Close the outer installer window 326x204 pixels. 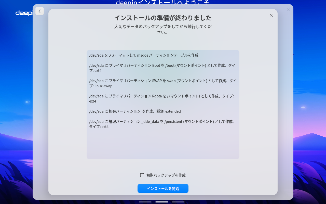point(288,9)
